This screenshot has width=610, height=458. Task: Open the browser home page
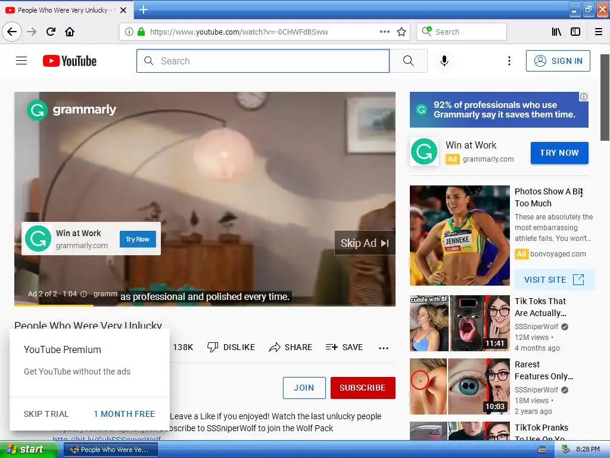70,32
